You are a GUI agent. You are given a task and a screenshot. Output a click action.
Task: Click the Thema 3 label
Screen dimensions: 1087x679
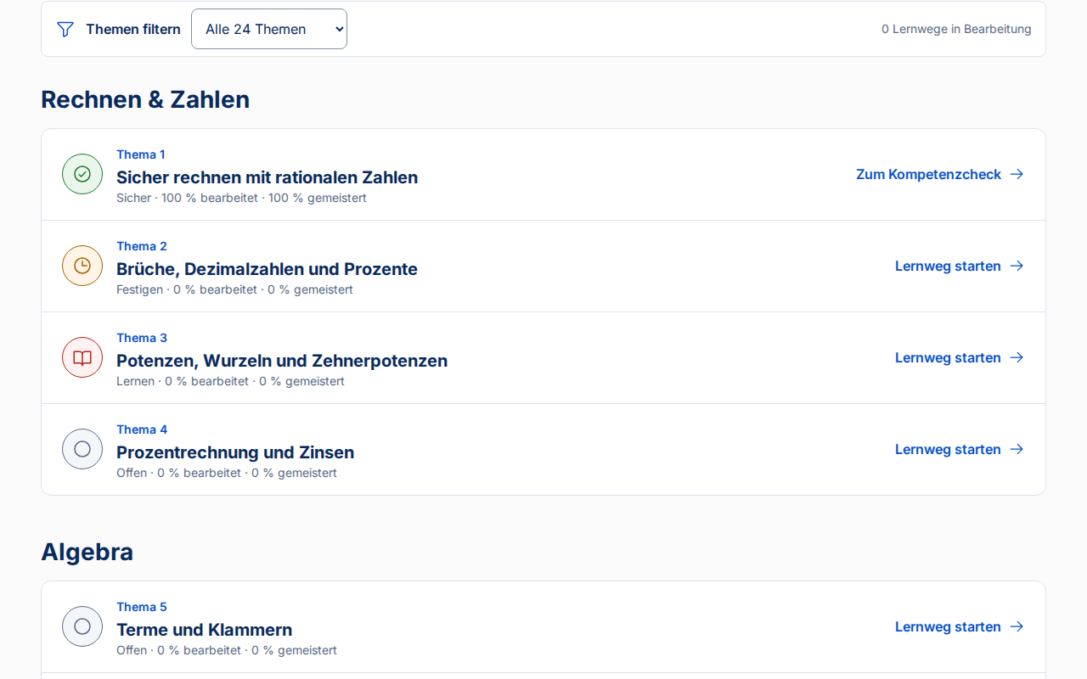coord(142,338)
